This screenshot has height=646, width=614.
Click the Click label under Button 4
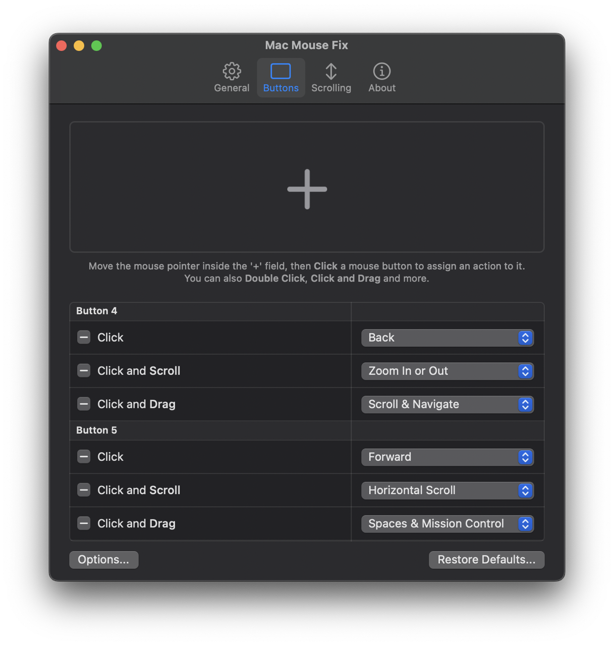[x=110, y=337]
